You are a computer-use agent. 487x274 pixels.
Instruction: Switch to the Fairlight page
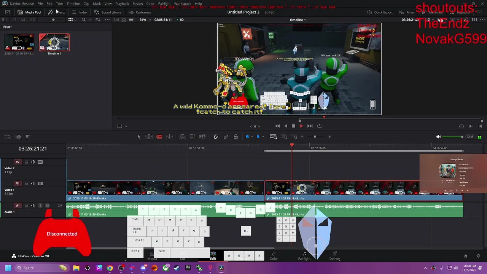click(x=304, y=256)
